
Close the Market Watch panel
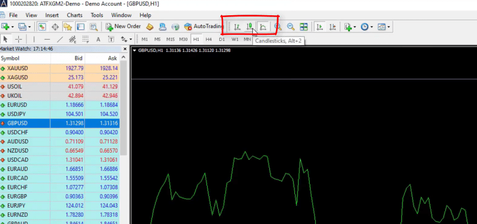click(125, 49)
